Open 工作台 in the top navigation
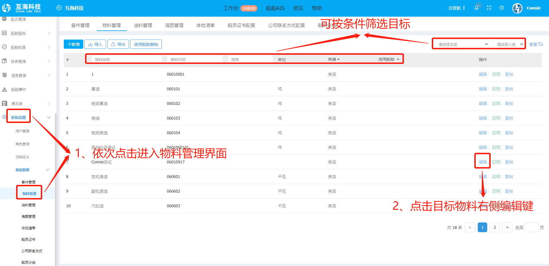Screen dimensions: 549x266 pos(231,8)
